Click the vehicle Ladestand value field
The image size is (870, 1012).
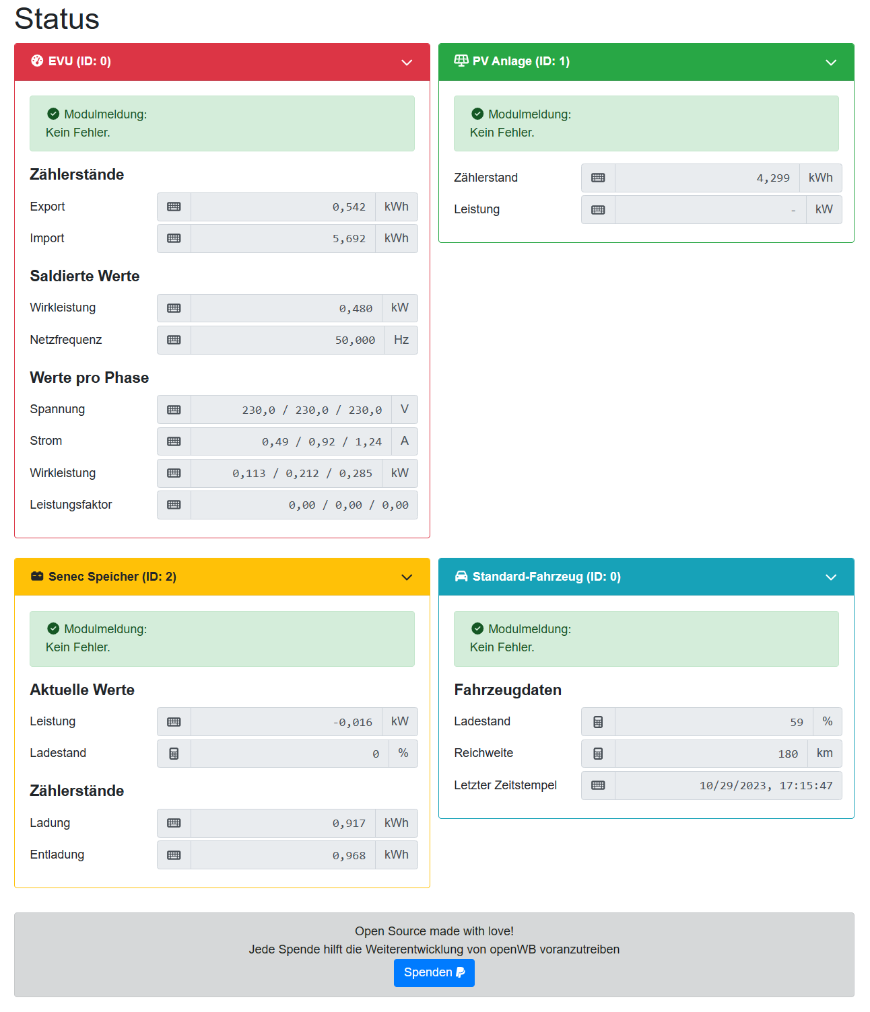714,722
